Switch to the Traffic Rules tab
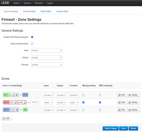 pyautogui.click(x=46, y=11)
